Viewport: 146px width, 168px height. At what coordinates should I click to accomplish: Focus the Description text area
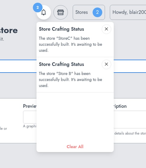point(130,120)
